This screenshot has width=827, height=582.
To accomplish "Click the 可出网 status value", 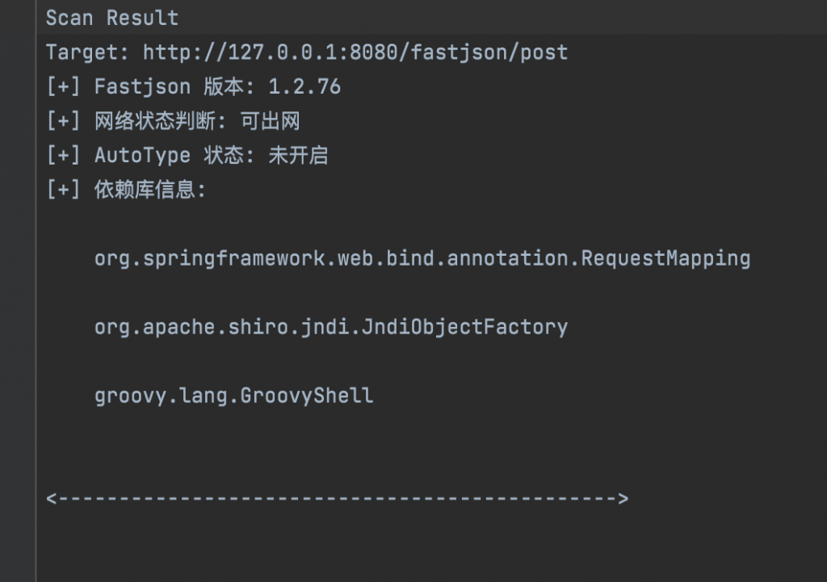I will coord(270,122).
